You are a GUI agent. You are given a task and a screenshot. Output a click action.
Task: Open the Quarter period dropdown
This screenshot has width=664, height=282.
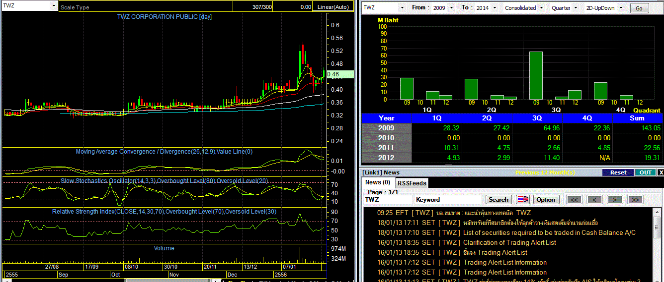[575, 8]
